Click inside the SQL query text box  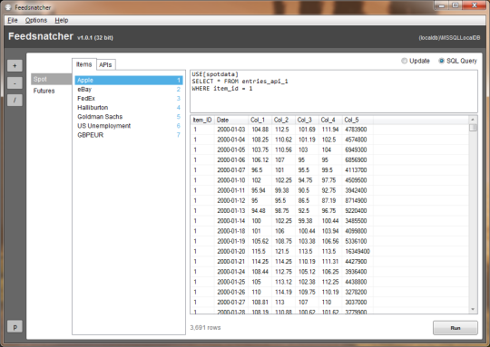click(334, 92)
